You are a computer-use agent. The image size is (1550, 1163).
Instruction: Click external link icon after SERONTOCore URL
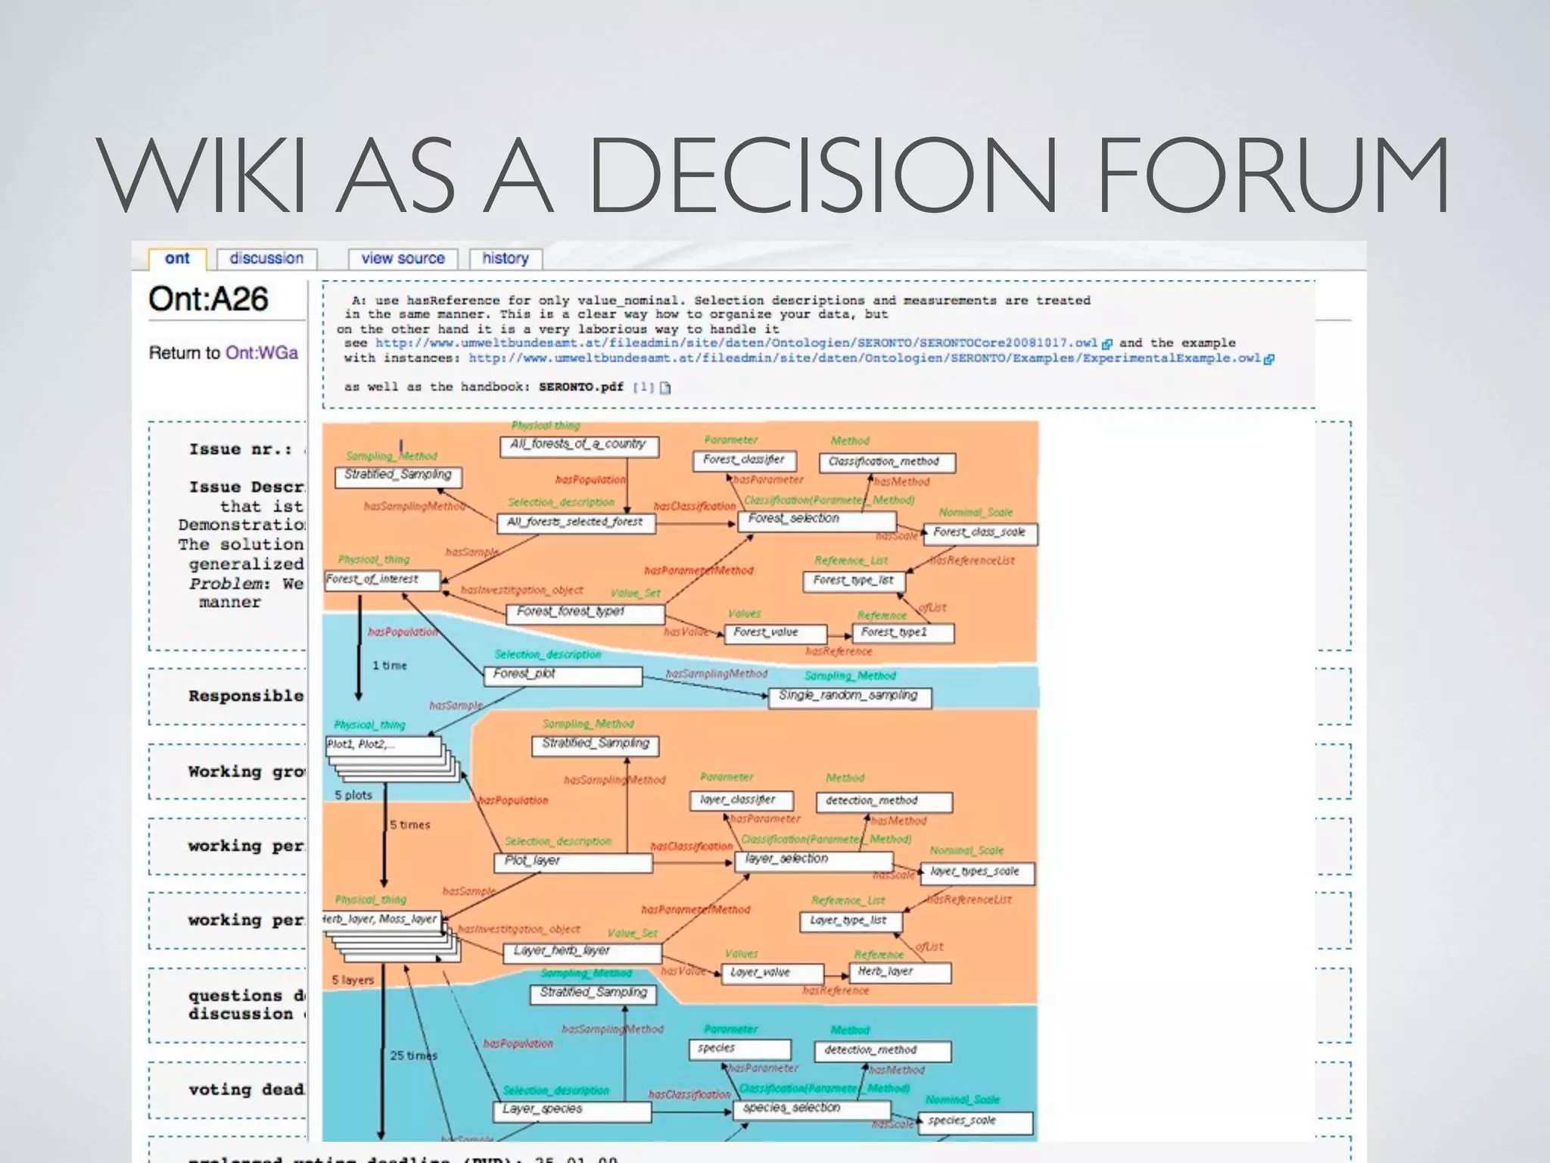point(1107,344)
